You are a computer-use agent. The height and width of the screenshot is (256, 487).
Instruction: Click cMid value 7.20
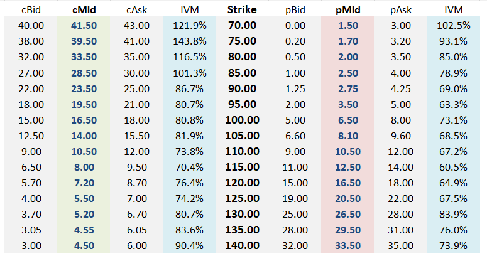click(x=84, y=183)
